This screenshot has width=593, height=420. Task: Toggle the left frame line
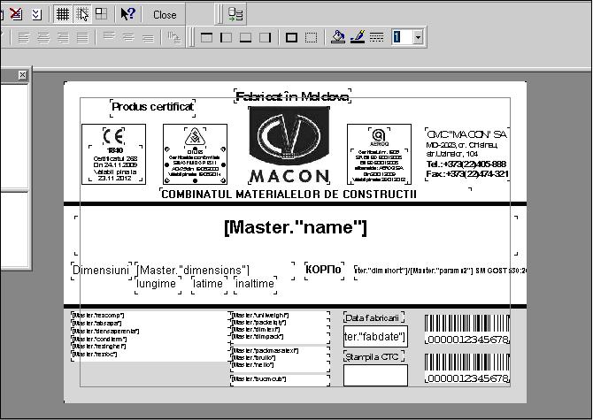tap(227, 37)
